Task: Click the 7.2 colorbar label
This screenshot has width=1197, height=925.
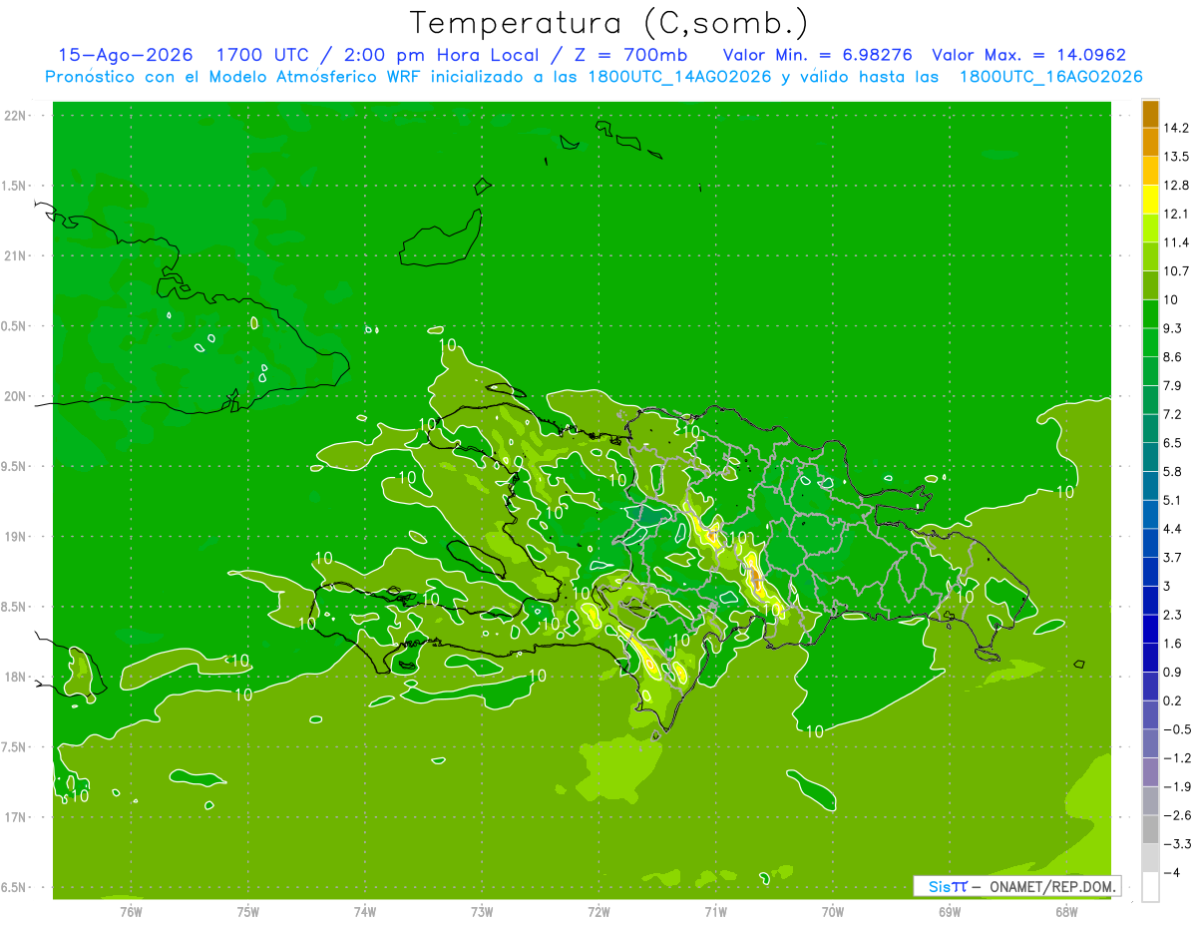Action: point(1173,414)
